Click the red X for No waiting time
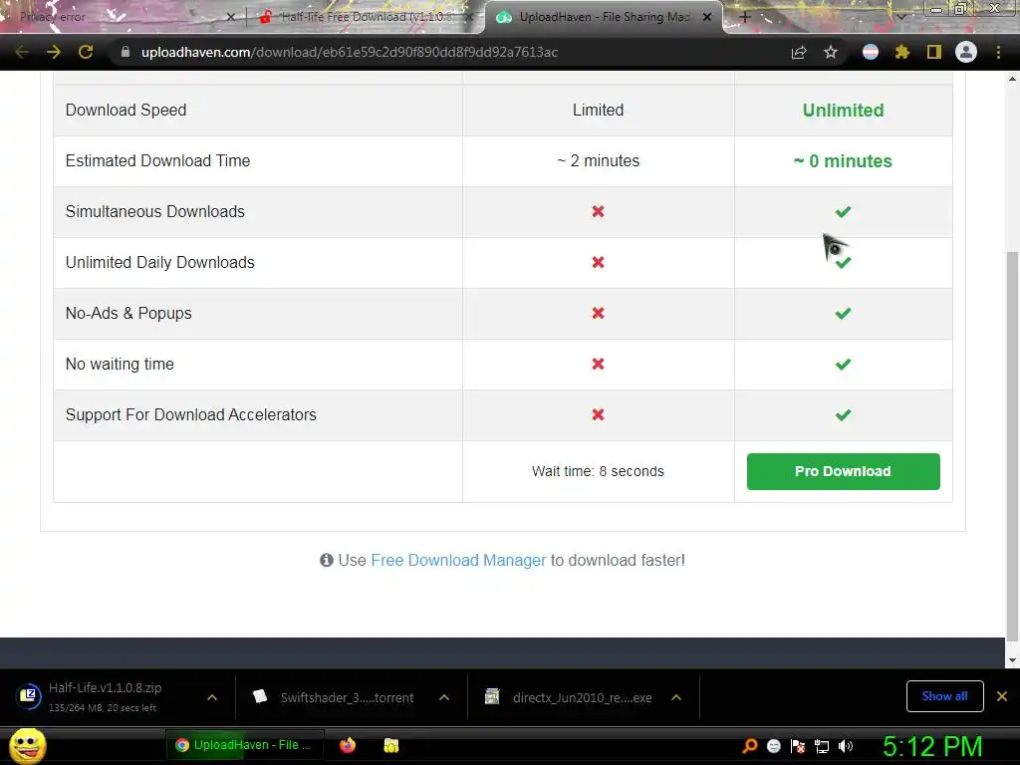This screenshot has width=1020, height=765. click(598, 364)
